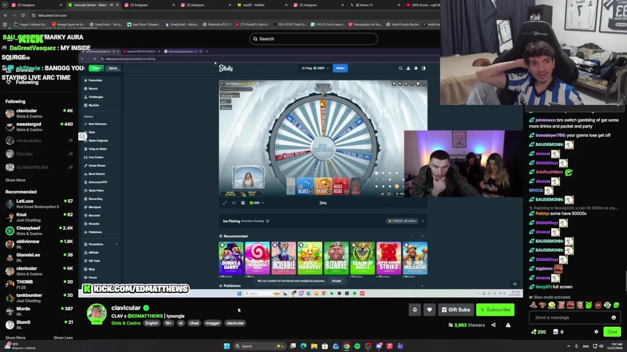
Task: Open LetLuce in the Recommended list
Action: coord(39,203)
